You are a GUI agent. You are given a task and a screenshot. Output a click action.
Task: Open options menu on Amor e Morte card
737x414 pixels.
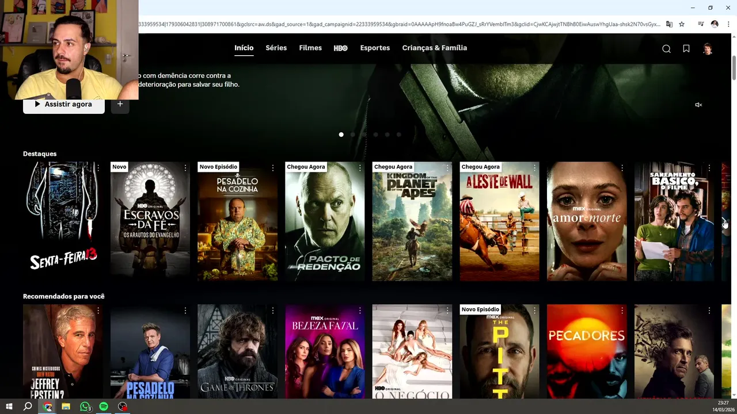click(x=622, y=168)
